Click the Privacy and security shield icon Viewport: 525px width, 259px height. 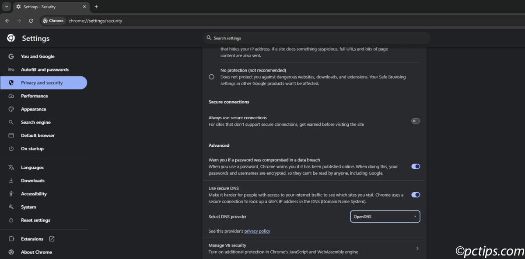pyautogui.click(x=11, y=83)
